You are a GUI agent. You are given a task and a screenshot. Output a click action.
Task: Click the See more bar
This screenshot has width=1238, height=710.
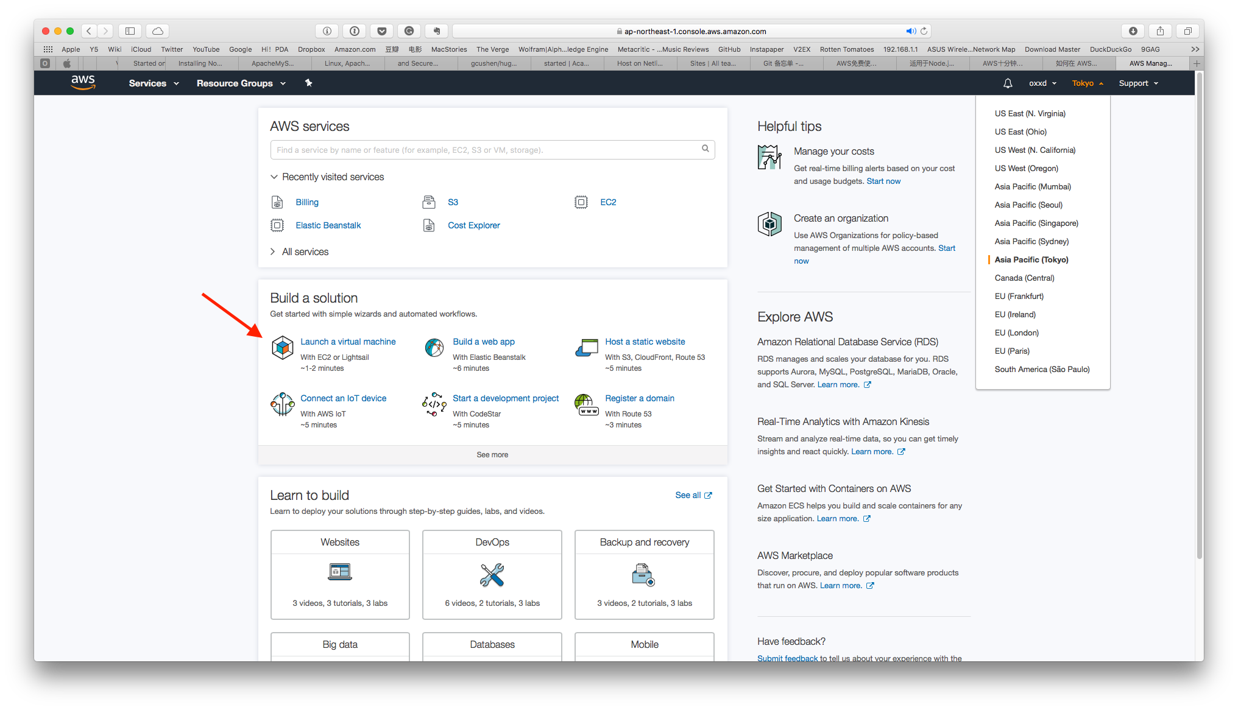click(x=492, y=455)
